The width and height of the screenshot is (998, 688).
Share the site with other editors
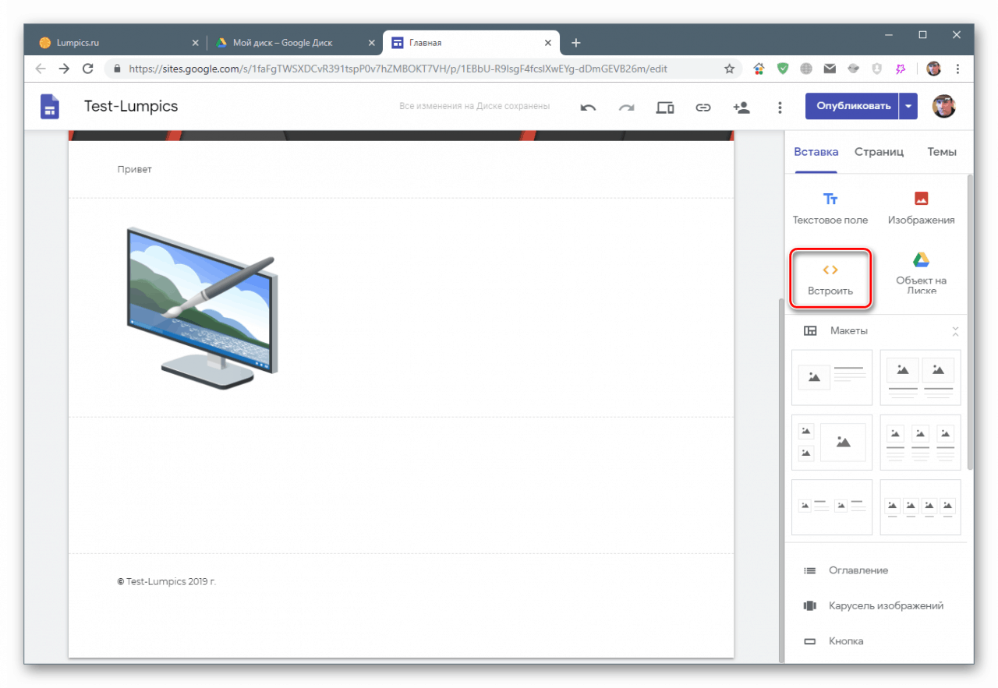741,108
